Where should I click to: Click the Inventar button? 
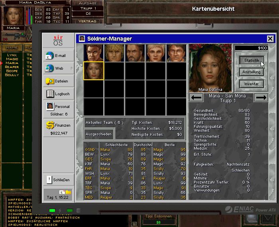(251, 84)
